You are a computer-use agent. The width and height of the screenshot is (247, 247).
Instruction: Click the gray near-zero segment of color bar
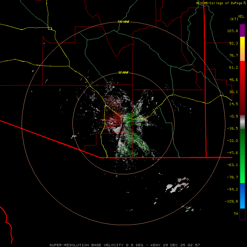click(x=242, y=122)
